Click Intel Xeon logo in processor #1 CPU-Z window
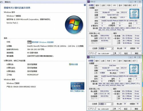The width and height of the screenshot is (143, 111). (134, 13)
